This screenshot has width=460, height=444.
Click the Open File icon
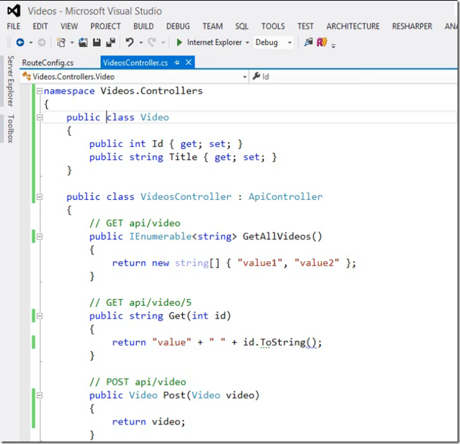[83, 43]
